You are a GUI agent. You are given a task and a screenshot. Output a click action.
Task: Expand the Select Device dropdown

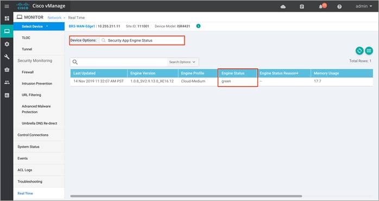(39, 27)
